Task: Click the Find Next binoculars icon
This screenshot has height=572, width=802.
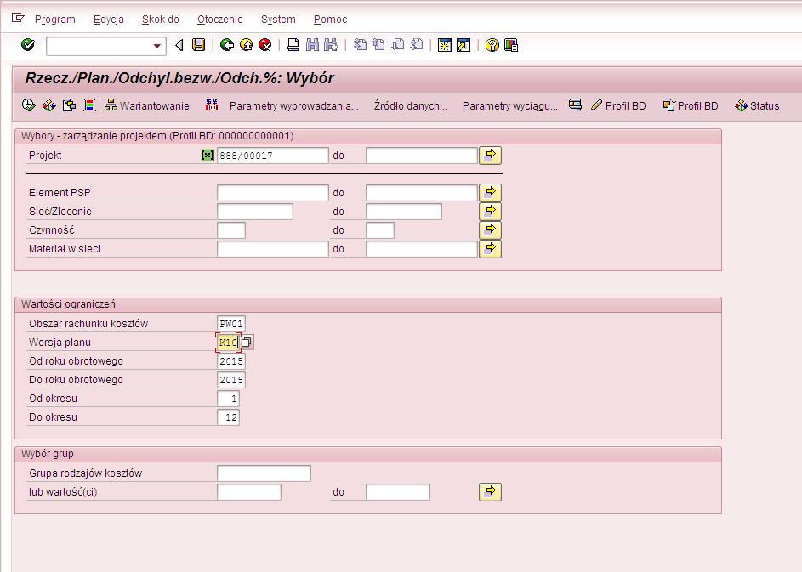Action: click(331, 45)
